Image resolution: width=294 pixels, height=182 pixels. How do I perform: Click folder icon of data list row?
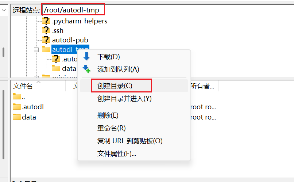tap(17, 117)
